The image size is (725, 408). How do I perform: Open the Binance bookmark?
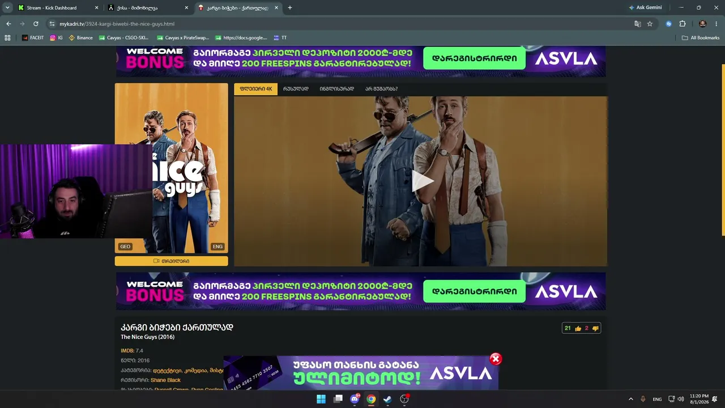[80, 38]
